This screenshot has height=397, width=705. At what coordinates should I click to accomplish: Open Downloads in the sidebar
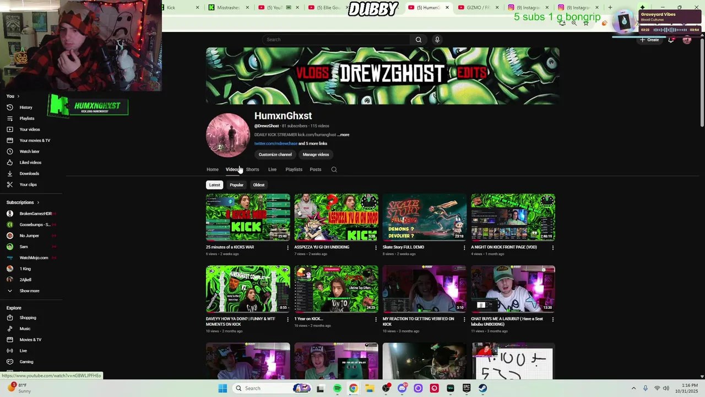pos(29,174)
